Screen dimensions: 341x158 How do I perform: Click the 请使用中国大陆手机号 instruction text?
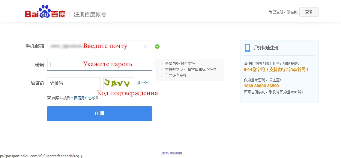(272, 64)
